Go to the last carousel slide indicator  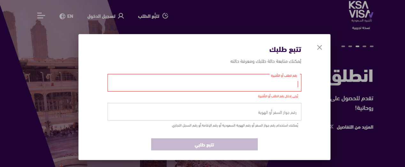(343, 47)
